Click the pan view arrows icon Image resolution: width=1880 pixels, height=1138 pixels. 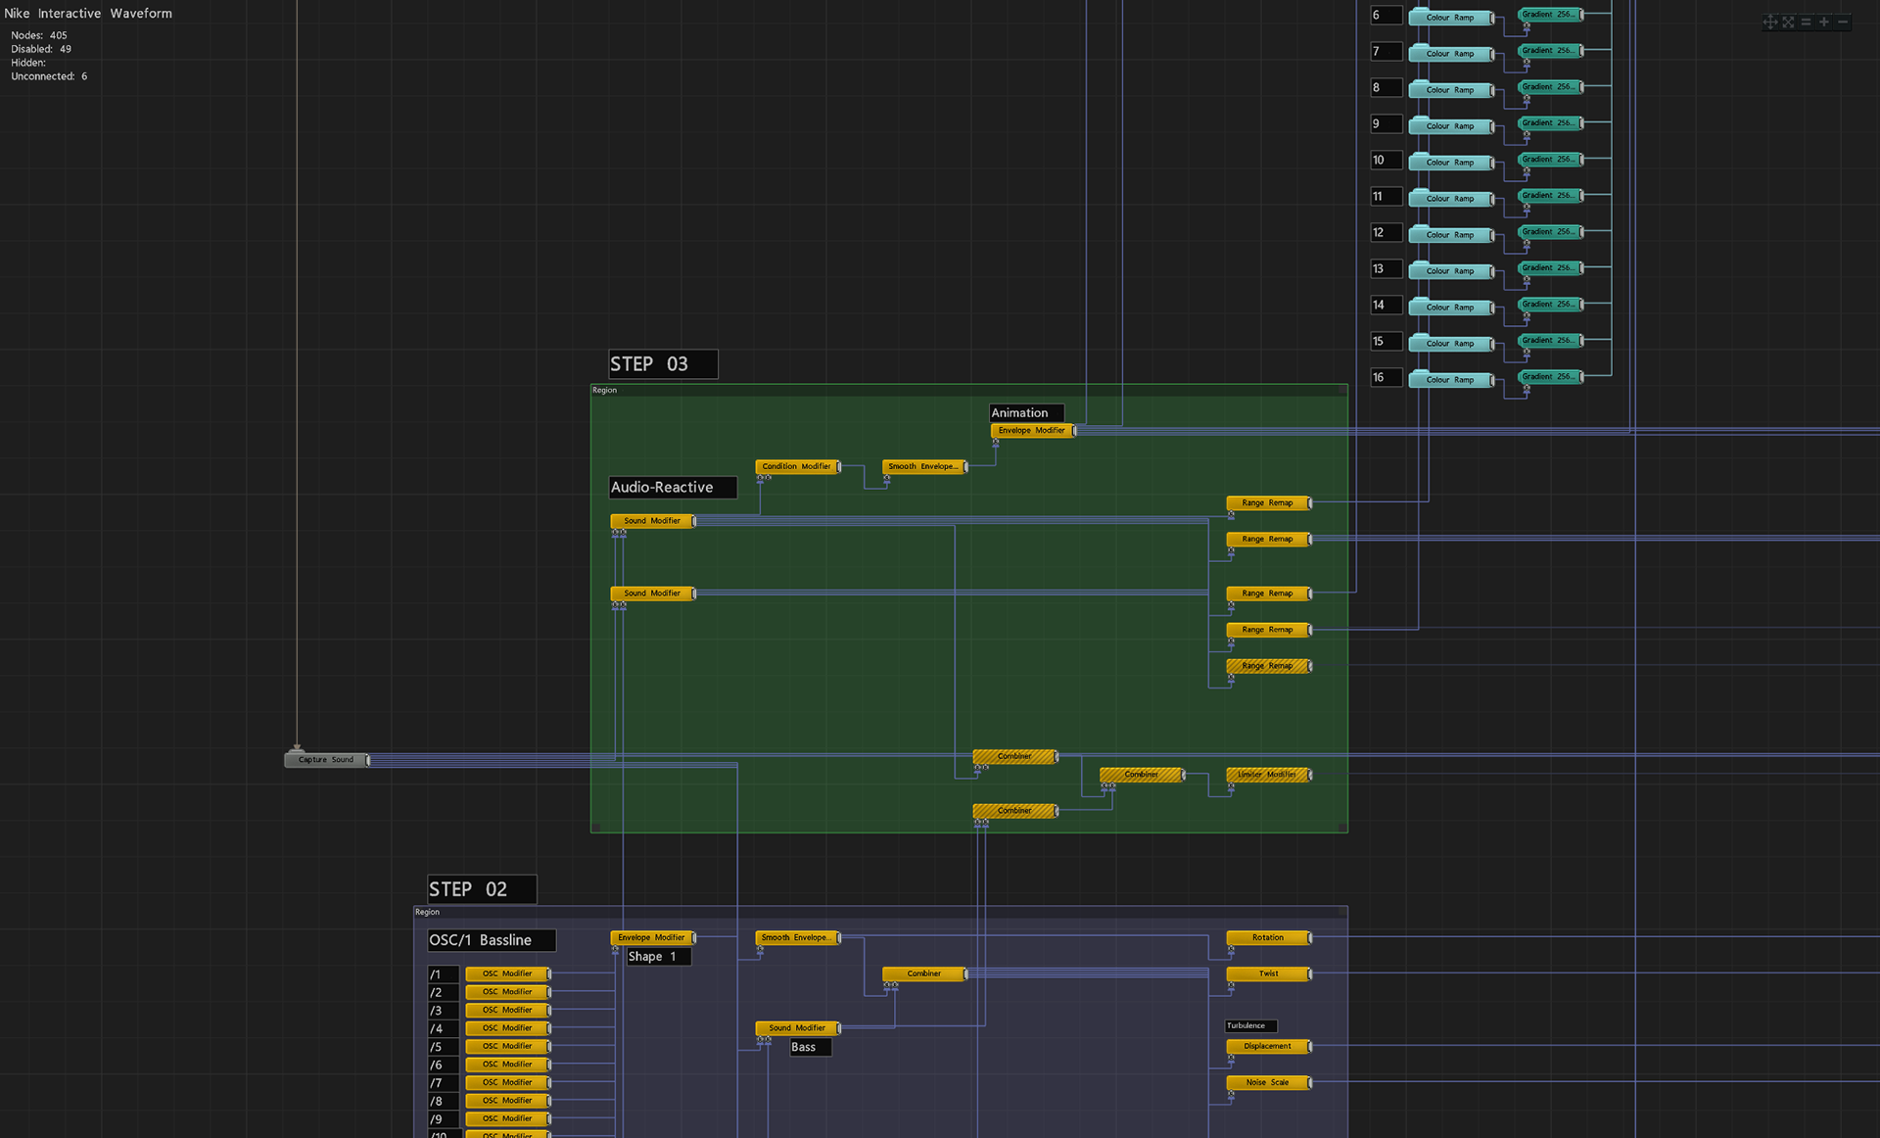pyautogui.click(x=1769, y=22)
